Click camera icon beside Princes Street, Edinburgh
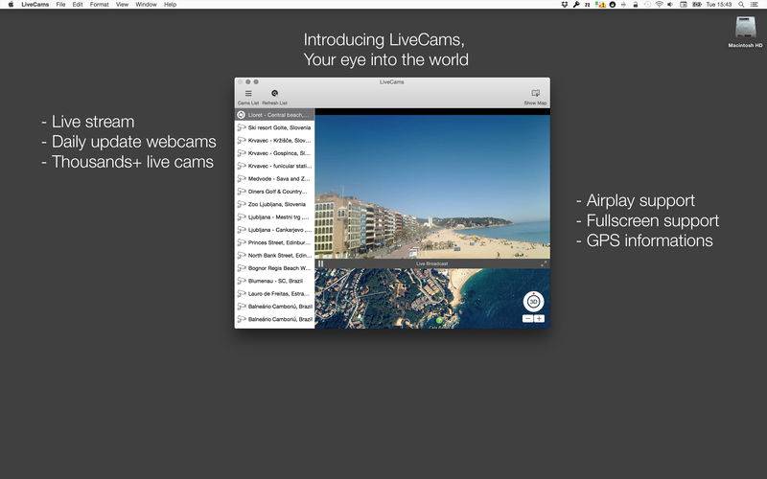This screenshot has height=479, width=767. [242, 242]
